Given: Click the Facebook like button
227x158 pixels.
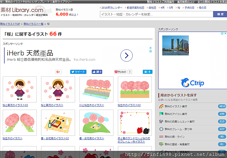Looking at the screenshot, I should click(x=97, y=72).
